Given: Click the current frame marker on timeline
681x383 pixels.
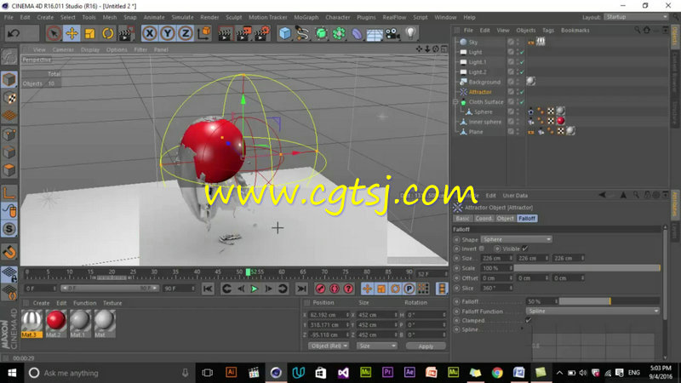Looking at the screenshot, I should click(248, 272).
